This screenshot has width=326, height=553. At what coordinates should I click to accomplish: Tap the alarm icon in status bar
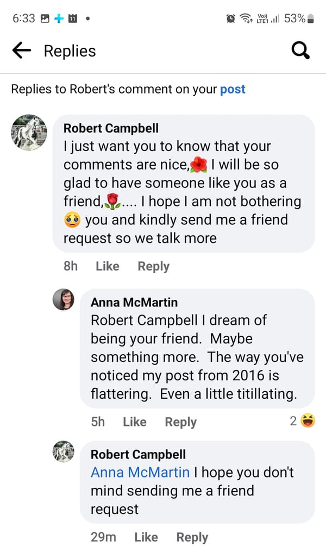coord(231,18)
